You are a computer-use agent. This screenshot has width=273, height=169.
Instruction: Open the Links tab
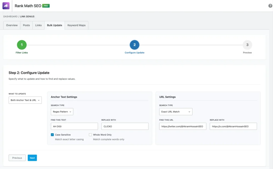pyautogui.click(x=38, y=25)
